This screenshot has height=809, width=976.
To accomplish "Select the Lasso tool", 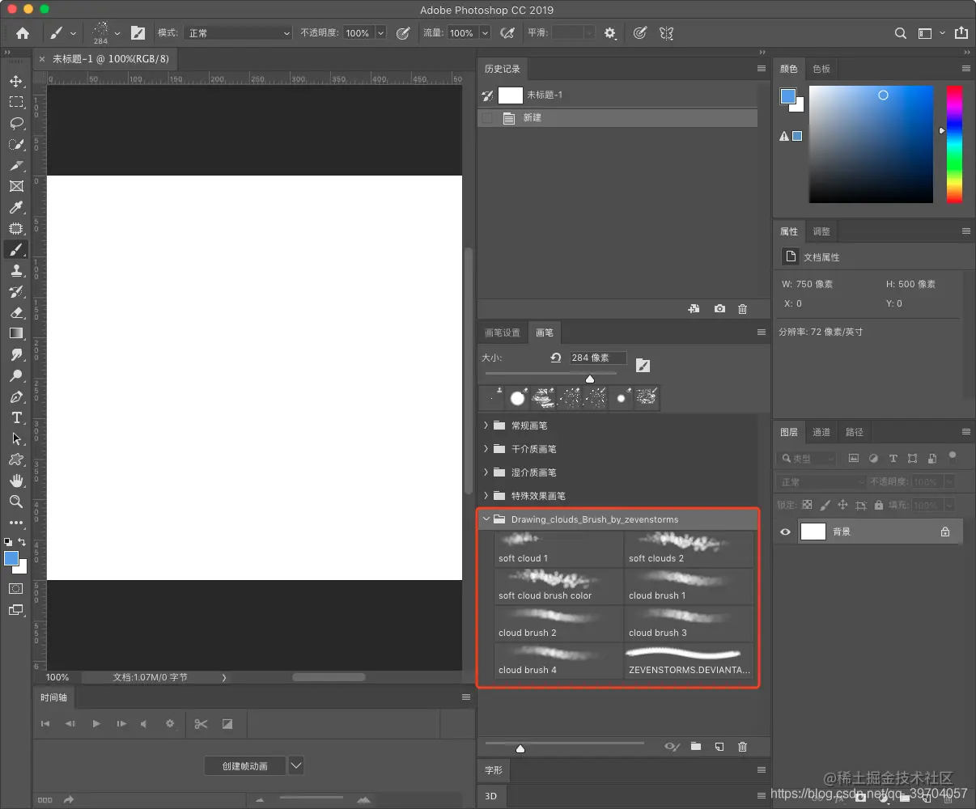I will pyautogui.click(x=16, y=123).
